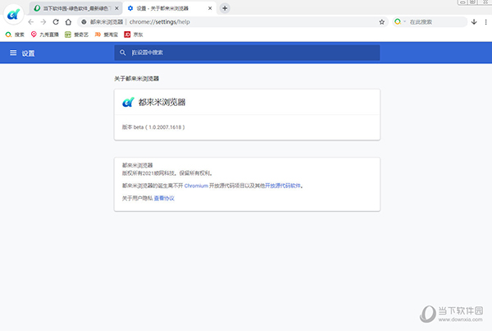The image size is (492, 331).
Task: Open the 京东 bookmark
Action: tap(134, 34)
